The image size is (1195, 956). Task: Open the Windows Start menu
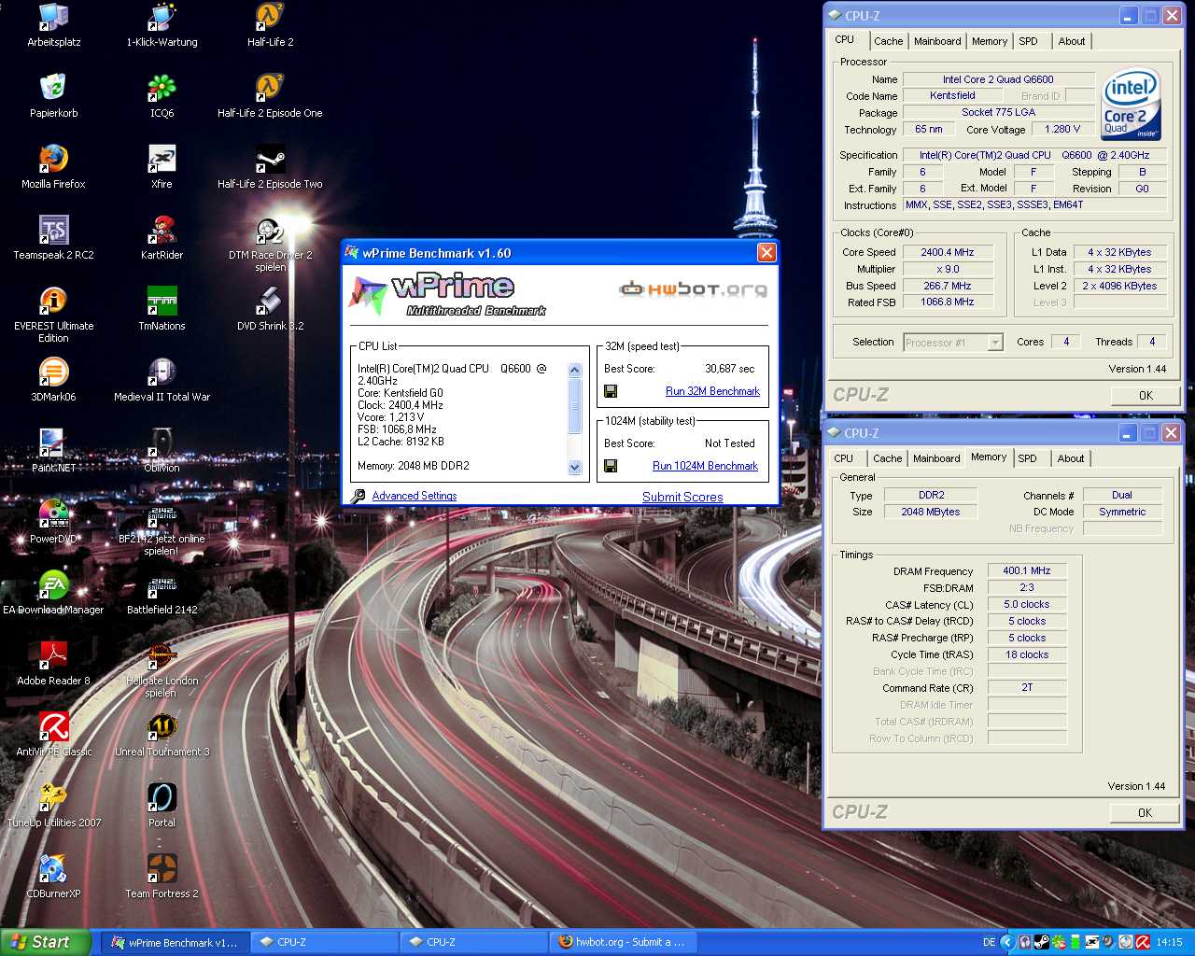coord(46,942)
